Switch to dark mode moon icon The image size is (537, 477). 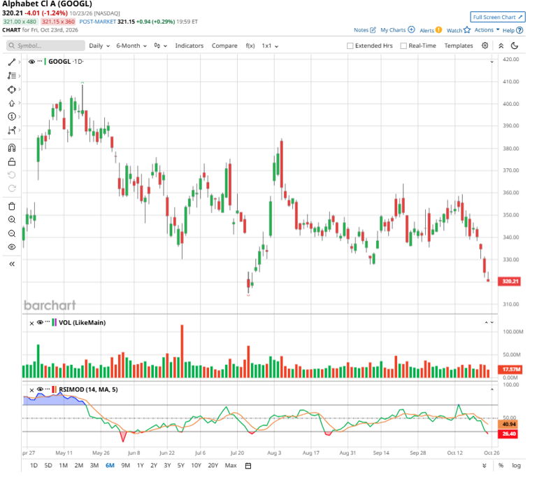(515, 46)
